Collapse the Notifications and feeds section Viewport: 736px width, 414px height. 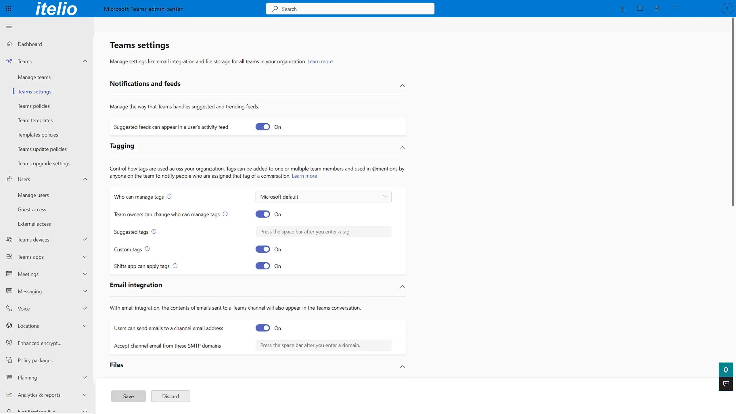click(x=402, y=86)
